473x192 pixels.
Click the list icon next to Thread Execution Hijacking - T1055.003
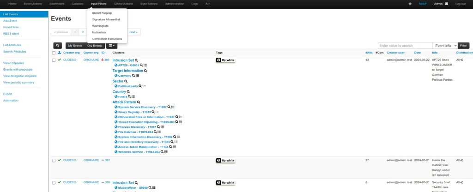[x=181, y=122]
